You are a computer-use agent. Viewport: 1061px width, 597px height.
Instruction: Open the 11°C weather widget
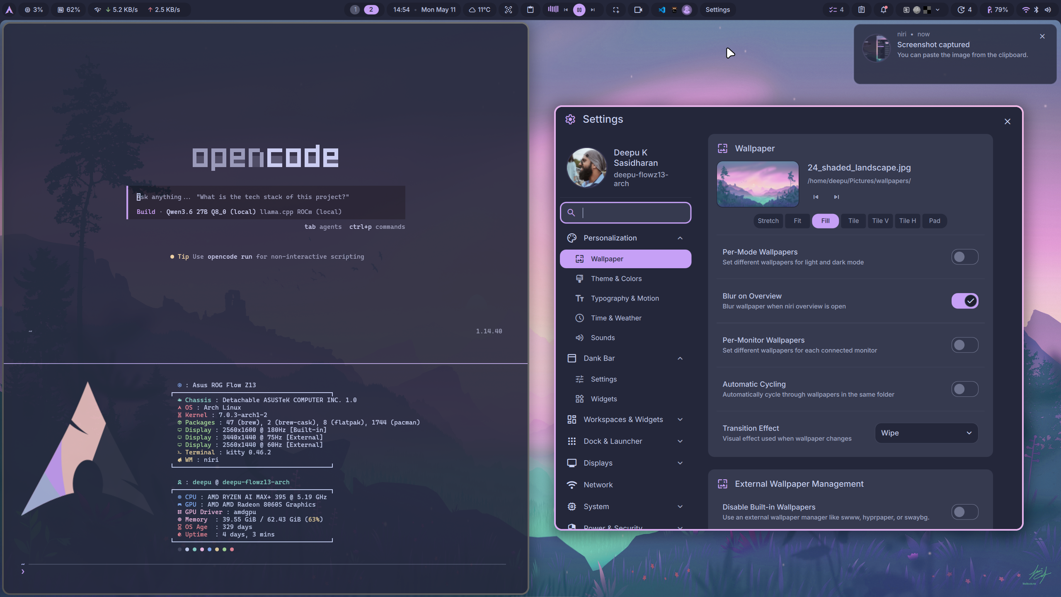pyautogui.click(x=480, y=10)
